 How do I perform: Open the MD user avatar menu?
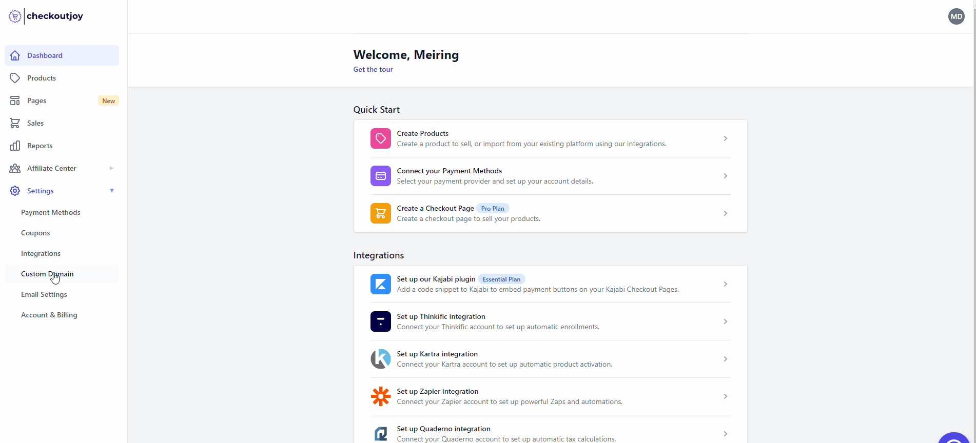click(956, 16)
